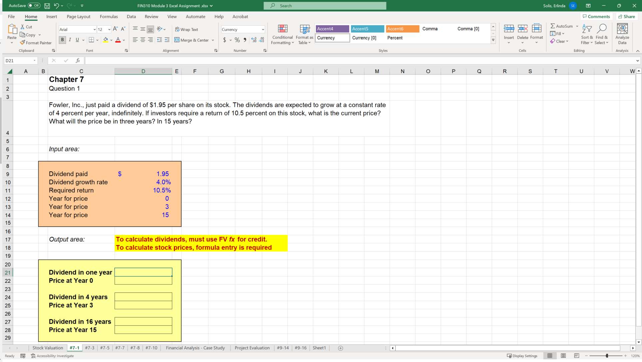This screenshot has width=642, height=362.
Task: Open the AutoSum dropdown arrow
Action: point(577,26)
